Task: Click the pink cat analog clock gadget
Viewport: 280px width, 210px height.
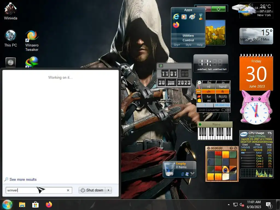Action: (256, 108)
